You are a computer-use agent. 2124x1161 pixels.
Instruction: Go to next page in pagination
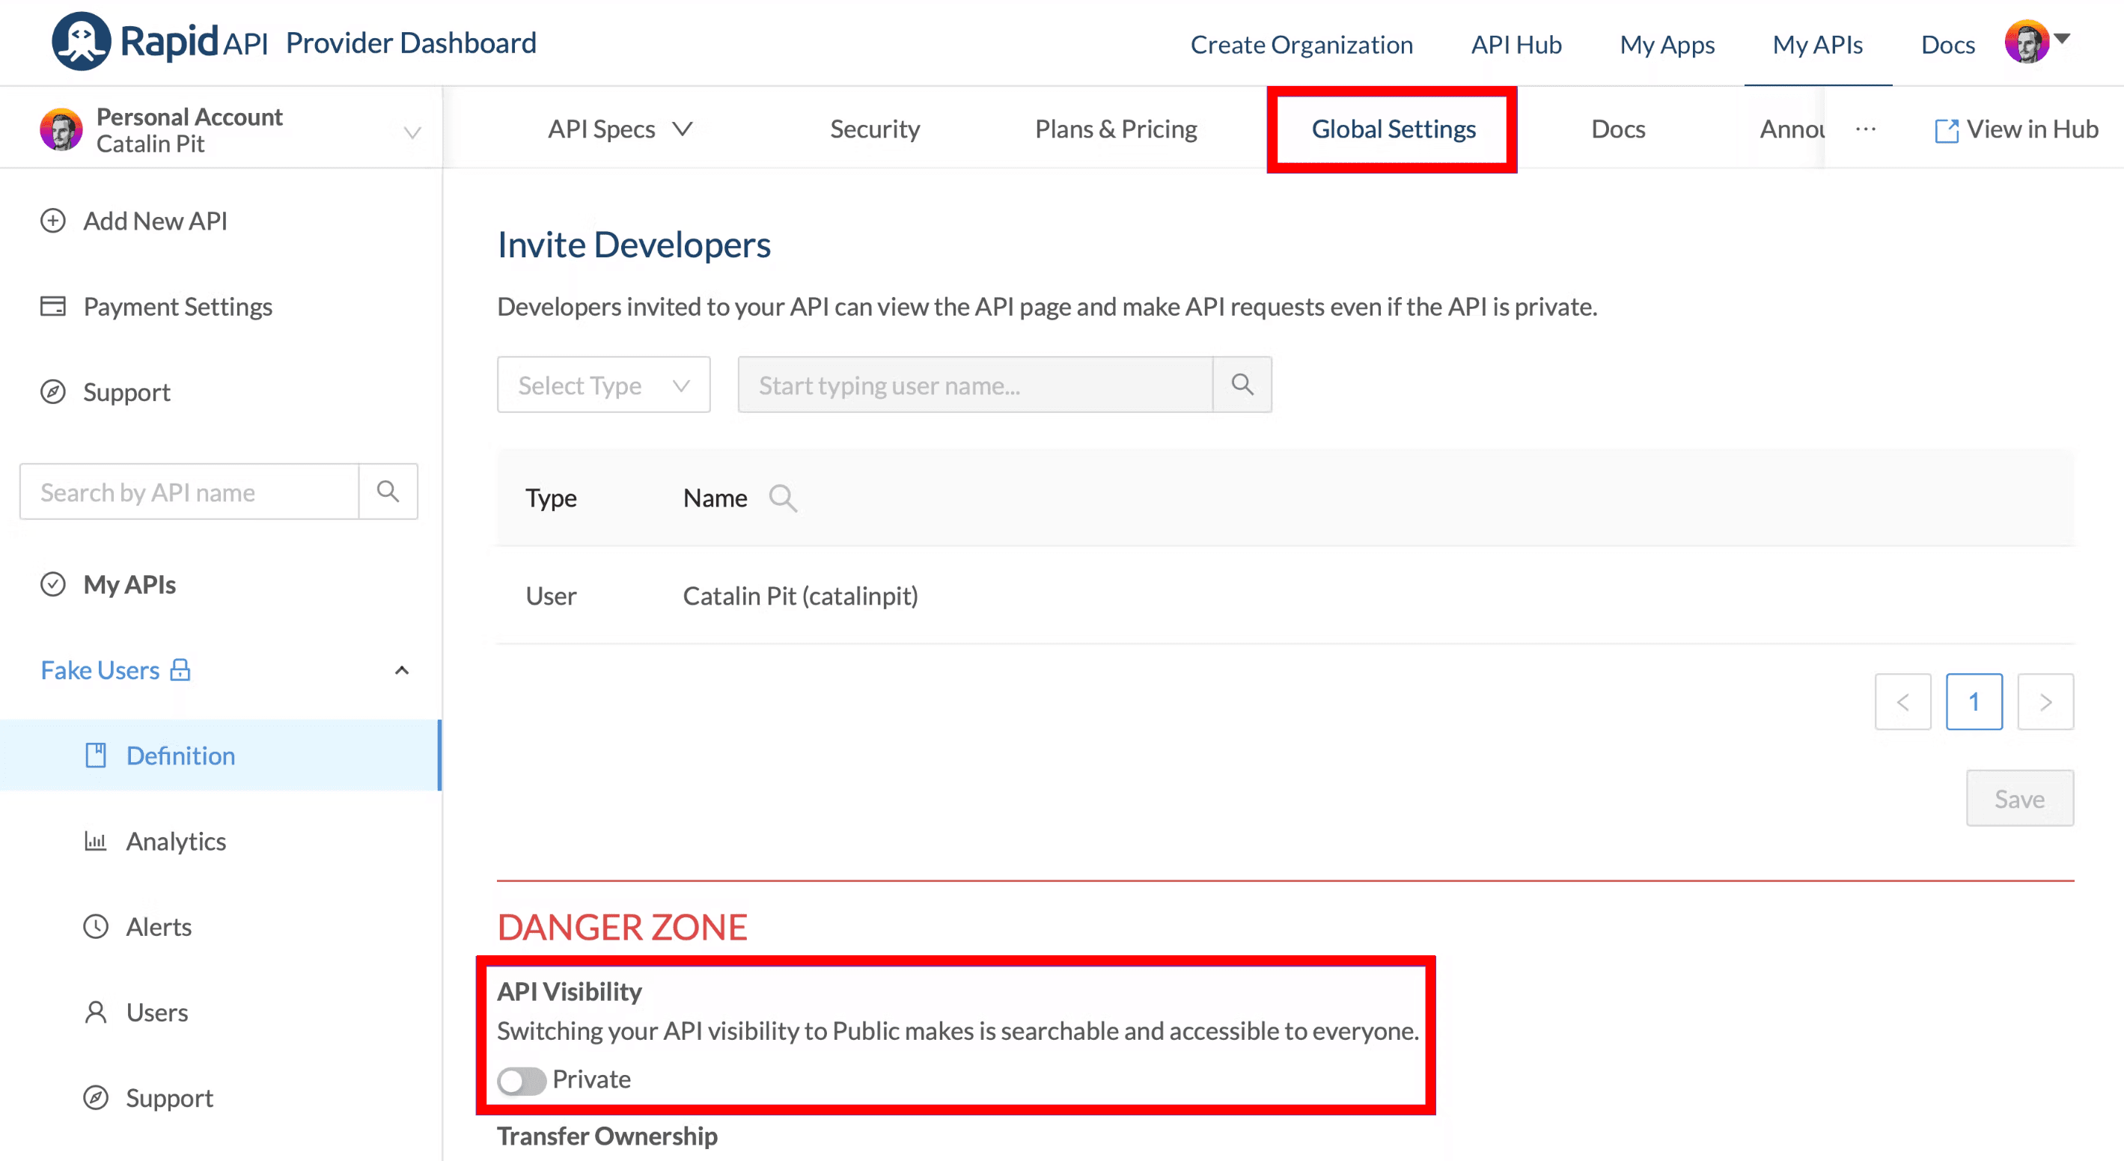tap(2045, 701)
